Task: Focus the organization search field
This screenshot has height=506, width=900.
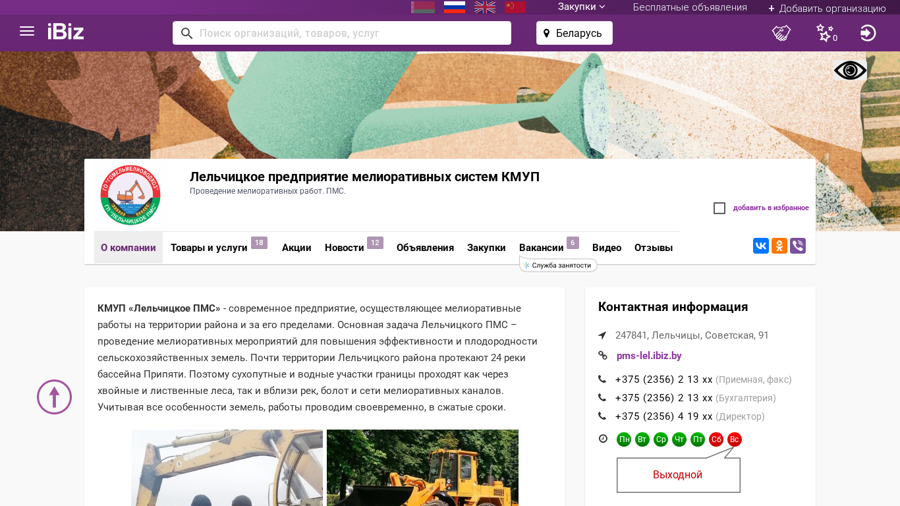Action: coord(342,33)
